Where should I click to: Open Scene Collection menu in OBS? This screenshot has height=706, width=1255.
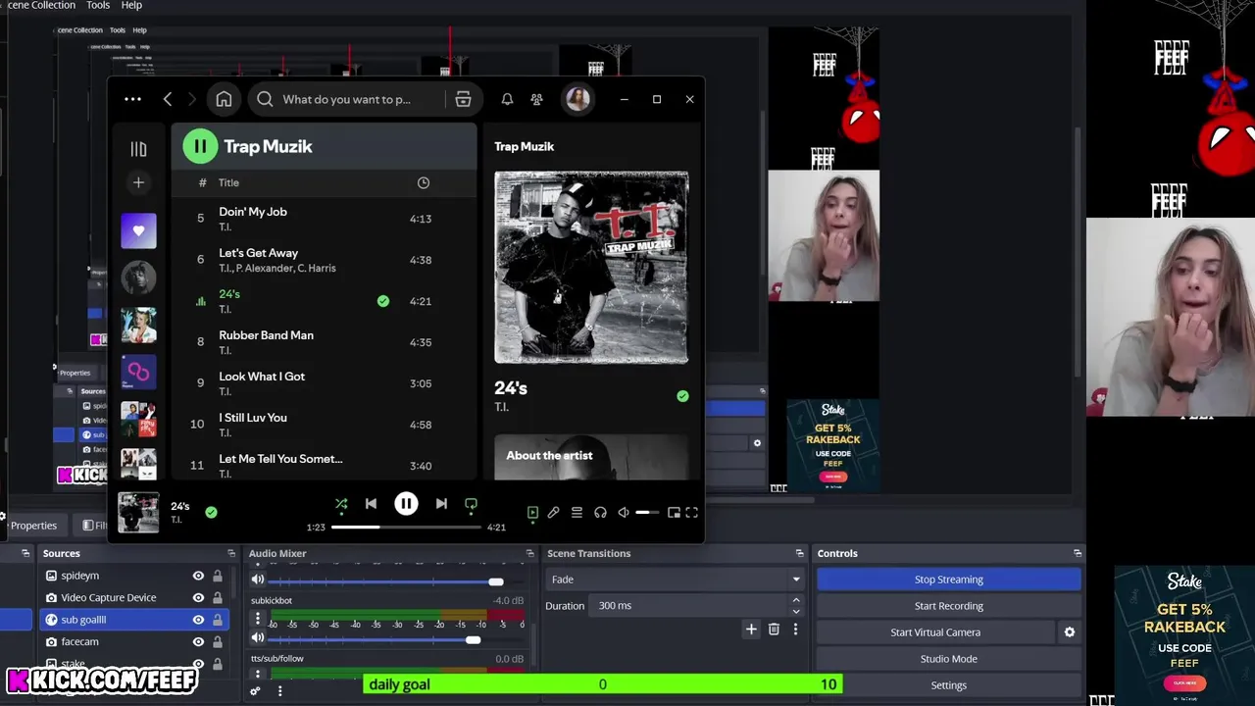39,5
